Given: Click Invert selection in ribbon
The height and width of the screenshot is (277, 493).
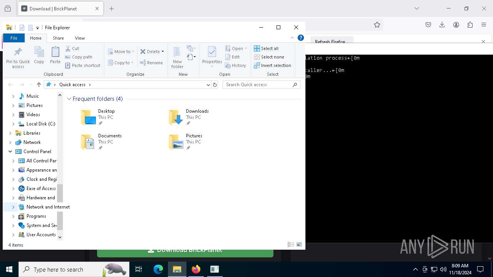Looking at the screenshot, I should (x=272, y=65).
